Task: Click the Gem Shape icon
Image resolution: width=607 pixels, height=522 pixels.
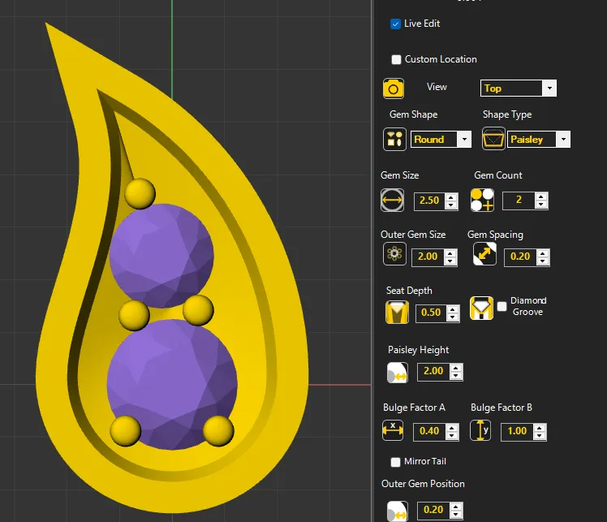Action: click(394, 139)
